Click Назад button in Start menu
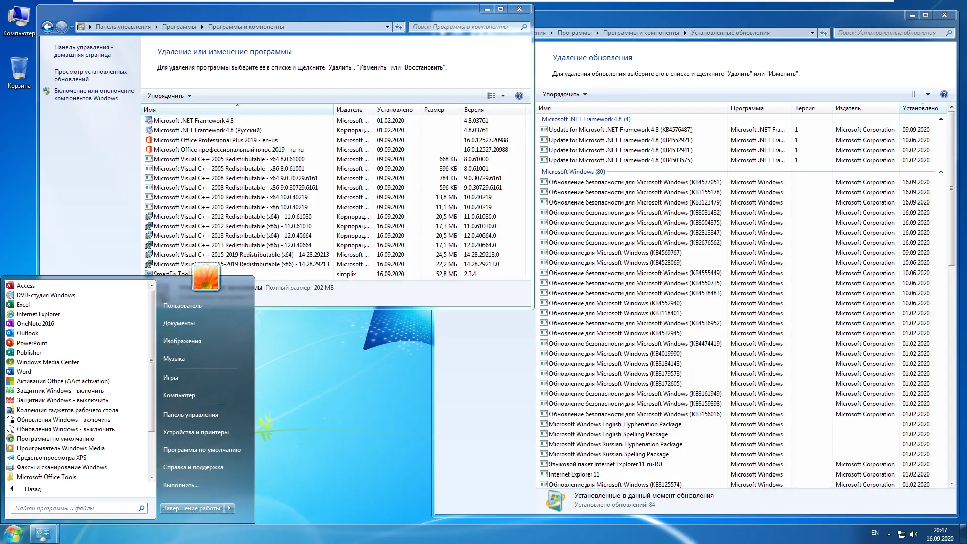 tap(32, 489)
